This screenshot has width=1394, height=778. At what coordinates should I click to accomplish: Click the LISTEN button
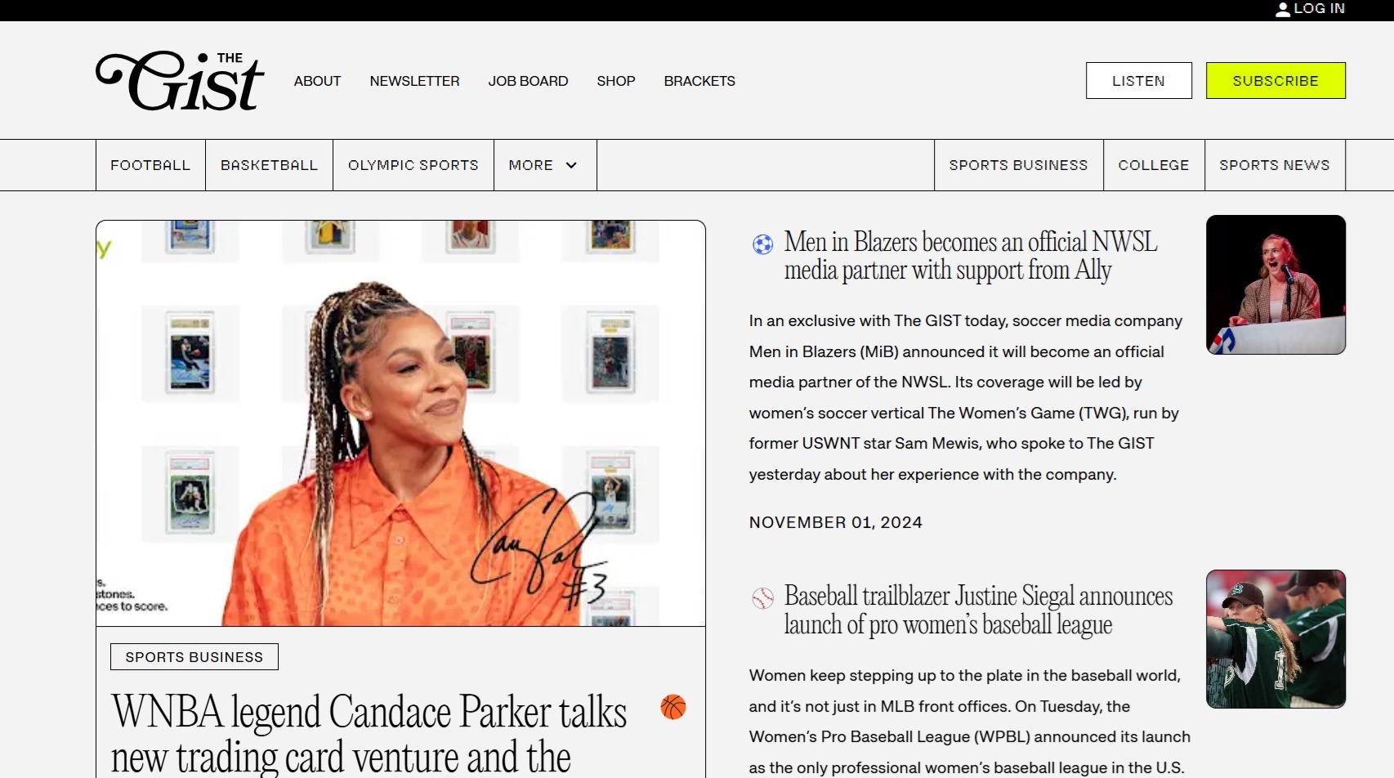click(1138, 81)
